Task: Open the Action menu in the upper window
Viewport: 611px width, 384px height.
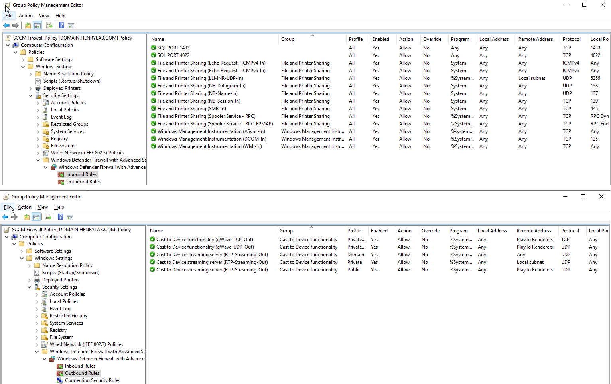Action: coord(26,16)
